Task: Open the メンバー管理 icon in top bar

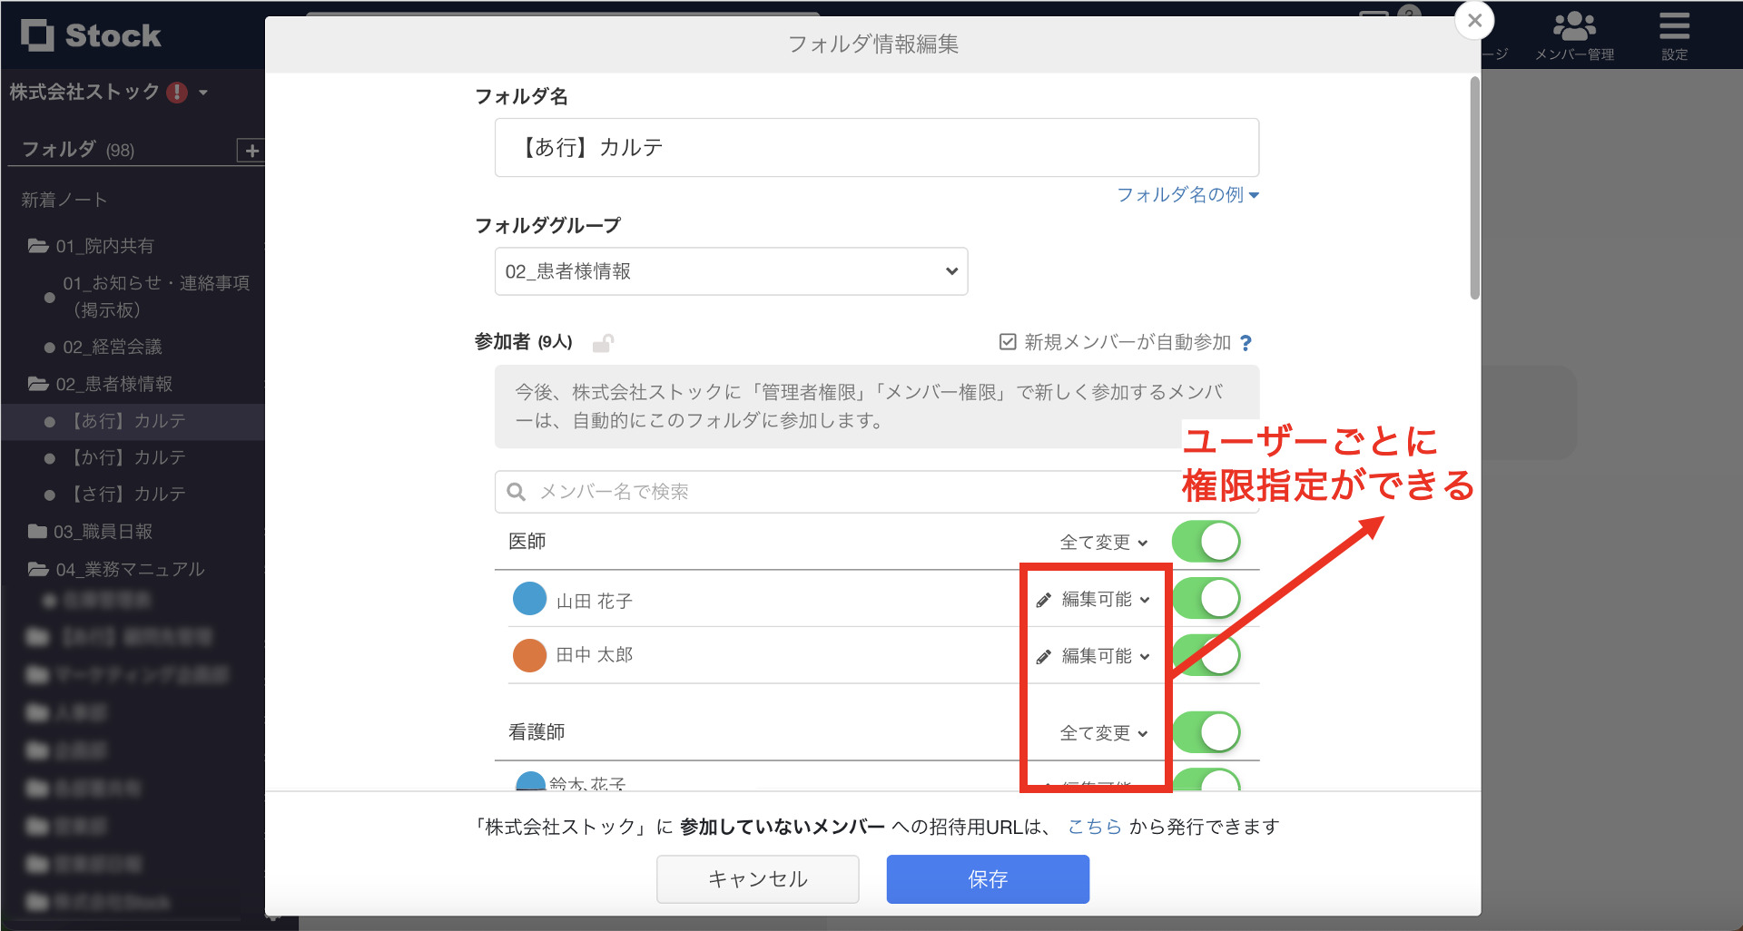Action: (1575, 27)
